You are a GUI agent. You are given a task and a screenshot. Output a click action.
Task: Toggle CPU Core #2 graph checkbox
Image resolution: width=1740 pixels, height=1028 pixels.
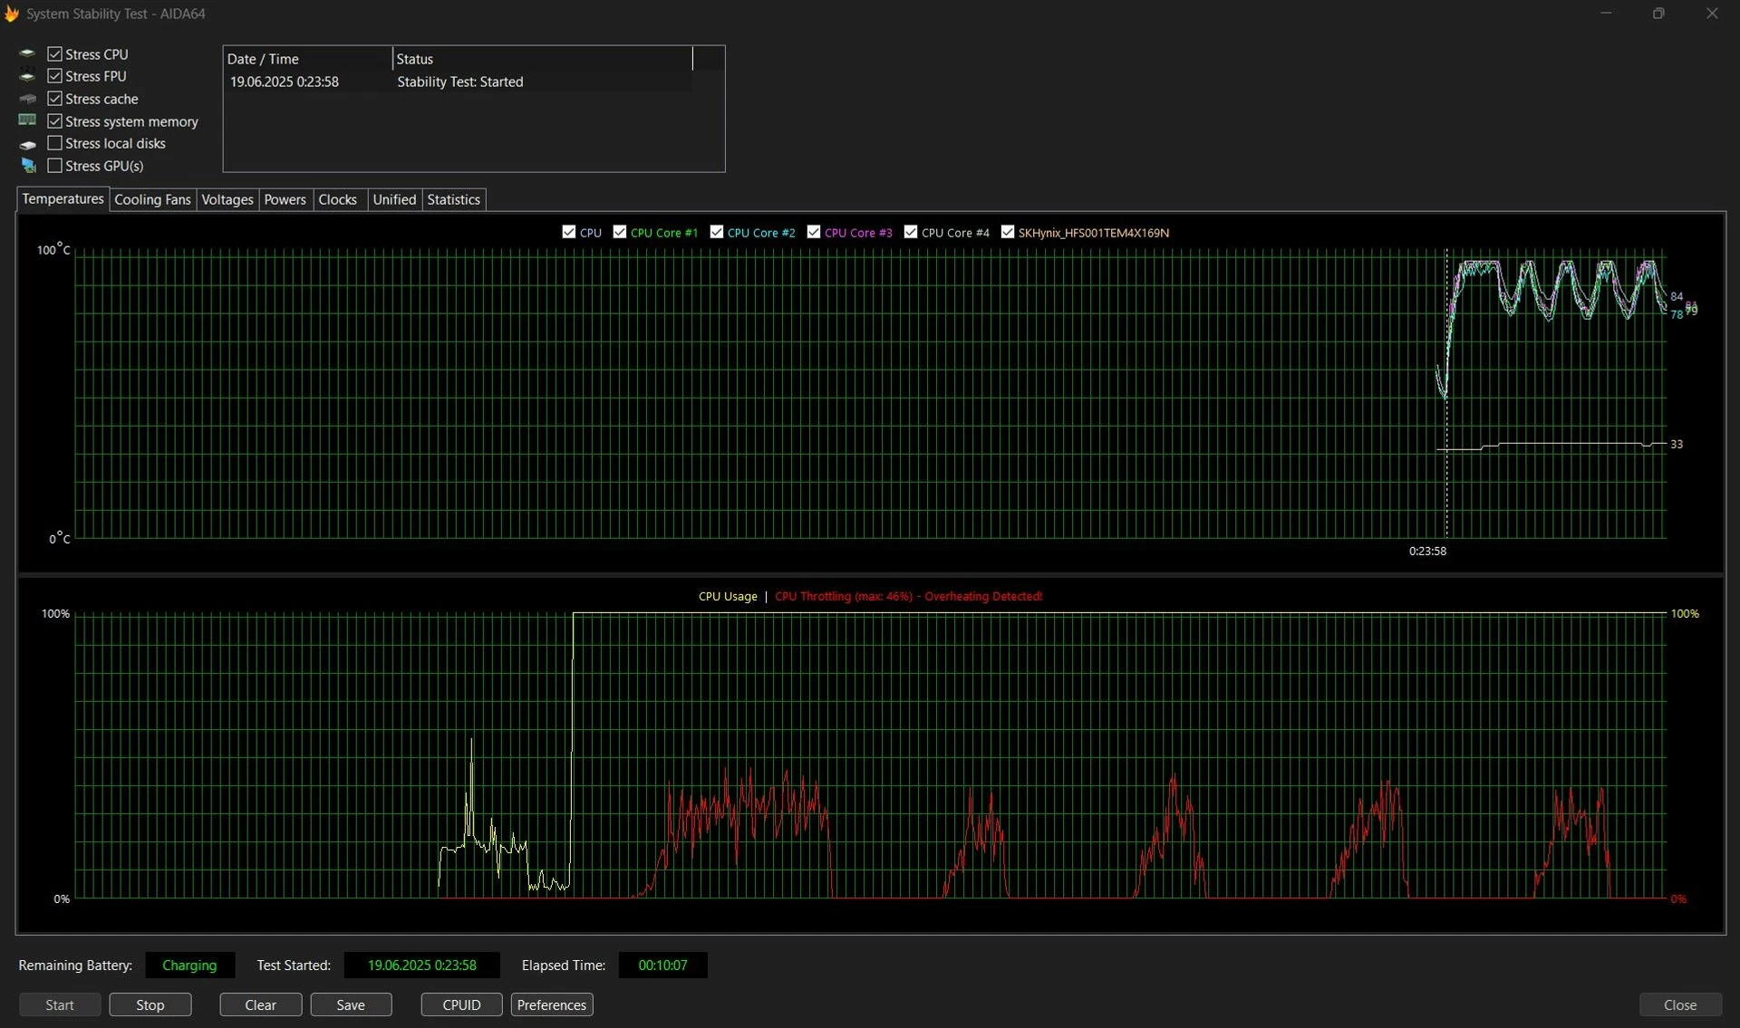[717, 232]
